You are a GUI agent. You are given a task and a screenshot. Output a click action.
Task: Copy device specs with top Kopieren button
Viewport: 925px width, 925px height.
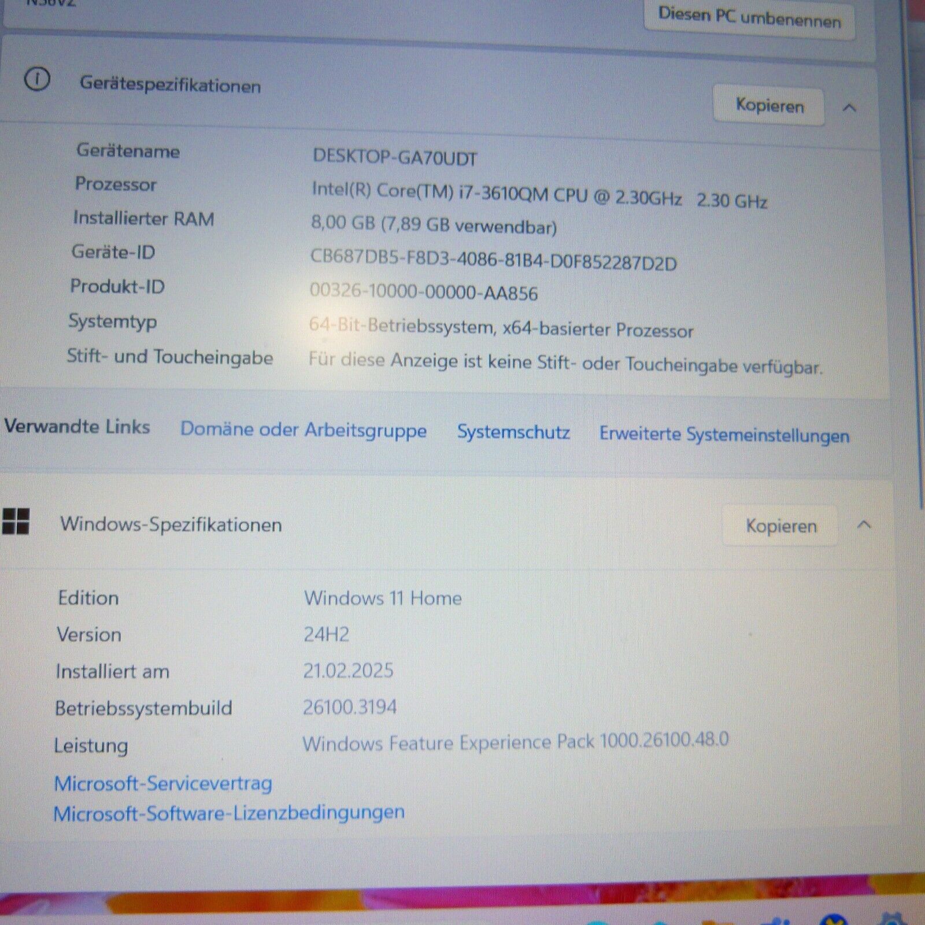click(769, 105)
